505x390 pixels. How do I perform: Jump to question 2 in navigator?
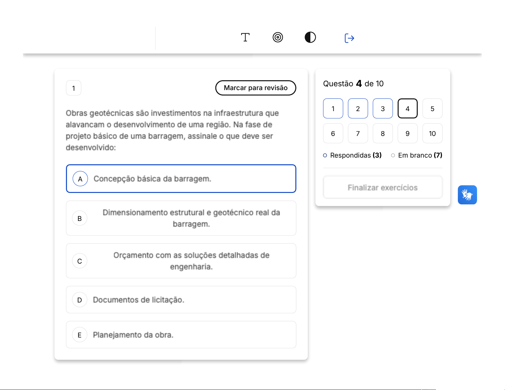(358, 109)
